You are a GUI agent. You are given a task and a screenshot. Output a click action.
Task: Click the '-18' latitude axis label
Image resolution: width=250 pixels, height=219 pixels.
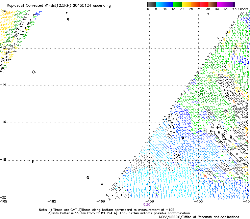tap(3, 159)
